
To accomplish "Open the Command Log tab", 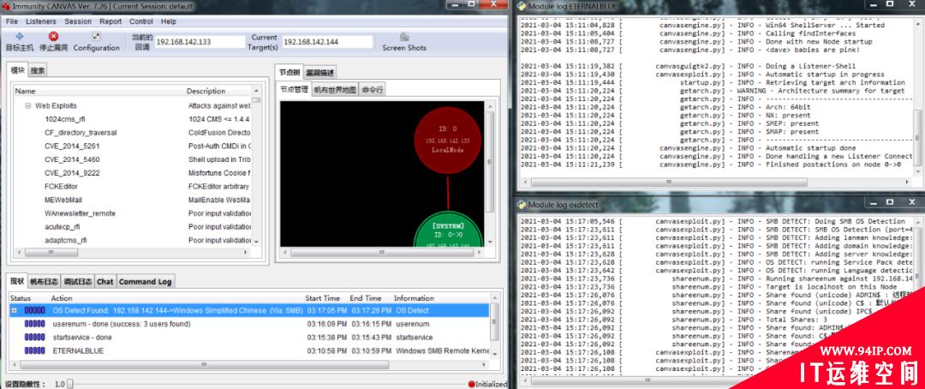I will pyautogui.click(x=145, y=282).
